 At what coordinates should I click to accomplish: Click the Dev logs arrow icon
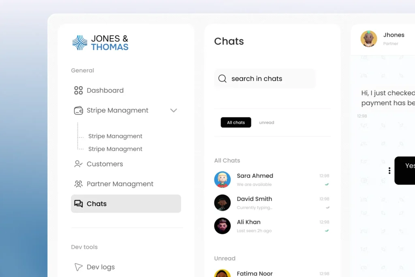click(x=78, y=267)
